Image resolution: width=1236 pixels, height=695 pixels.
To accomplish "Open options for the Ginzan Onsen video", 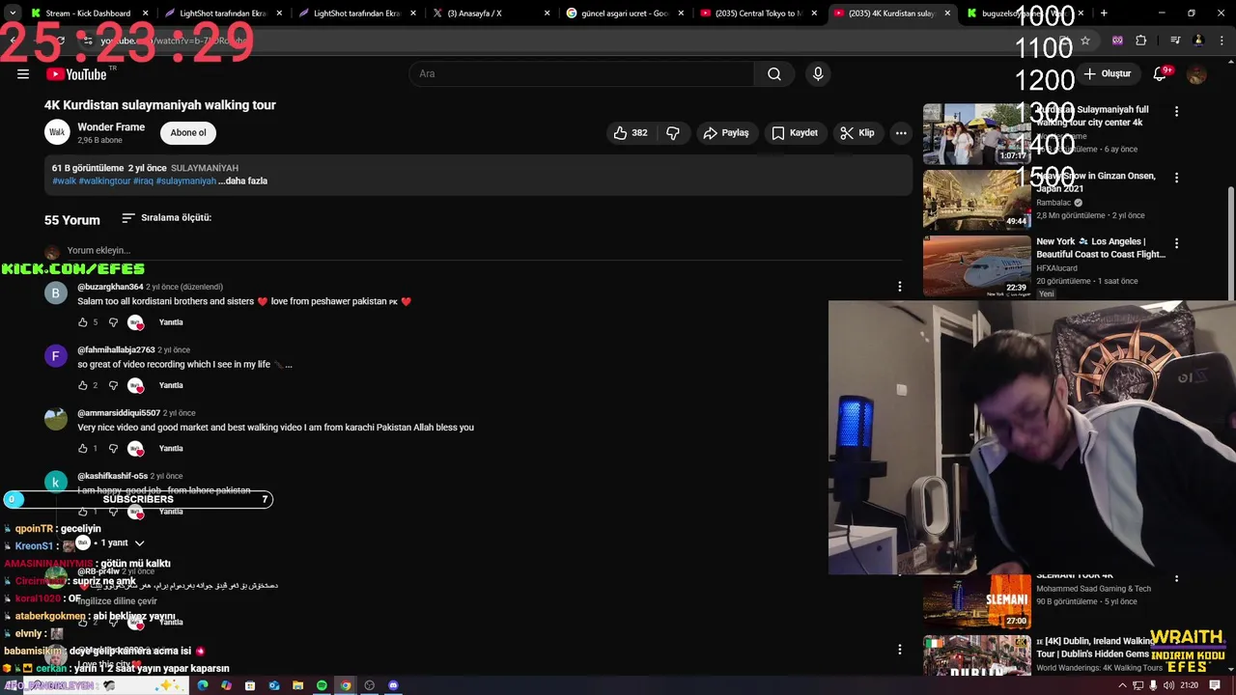I will [x=1176, y=178].
